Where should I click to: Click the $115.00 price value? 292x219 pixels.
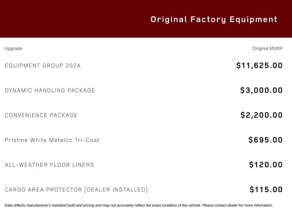266,189
